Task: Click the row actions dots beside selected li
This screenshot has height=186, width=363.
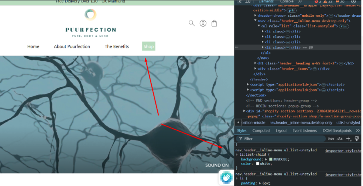Action: click(x=237, y=47)
